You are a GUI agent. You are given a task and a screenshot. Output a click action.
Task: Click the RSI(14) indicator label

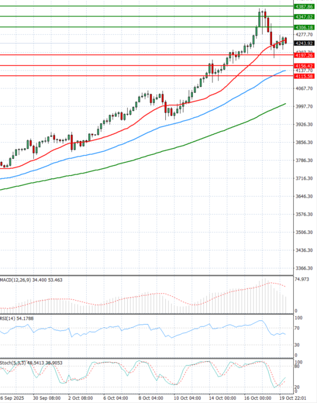8,319
